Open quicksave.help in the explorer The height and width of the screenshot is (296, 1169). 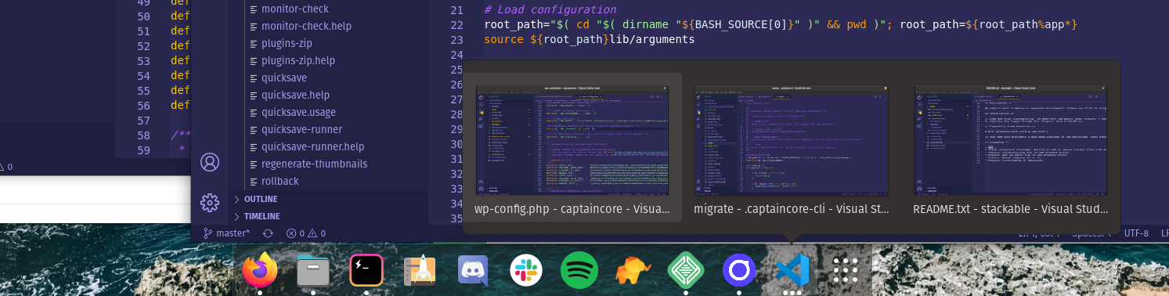pos(295,95)
